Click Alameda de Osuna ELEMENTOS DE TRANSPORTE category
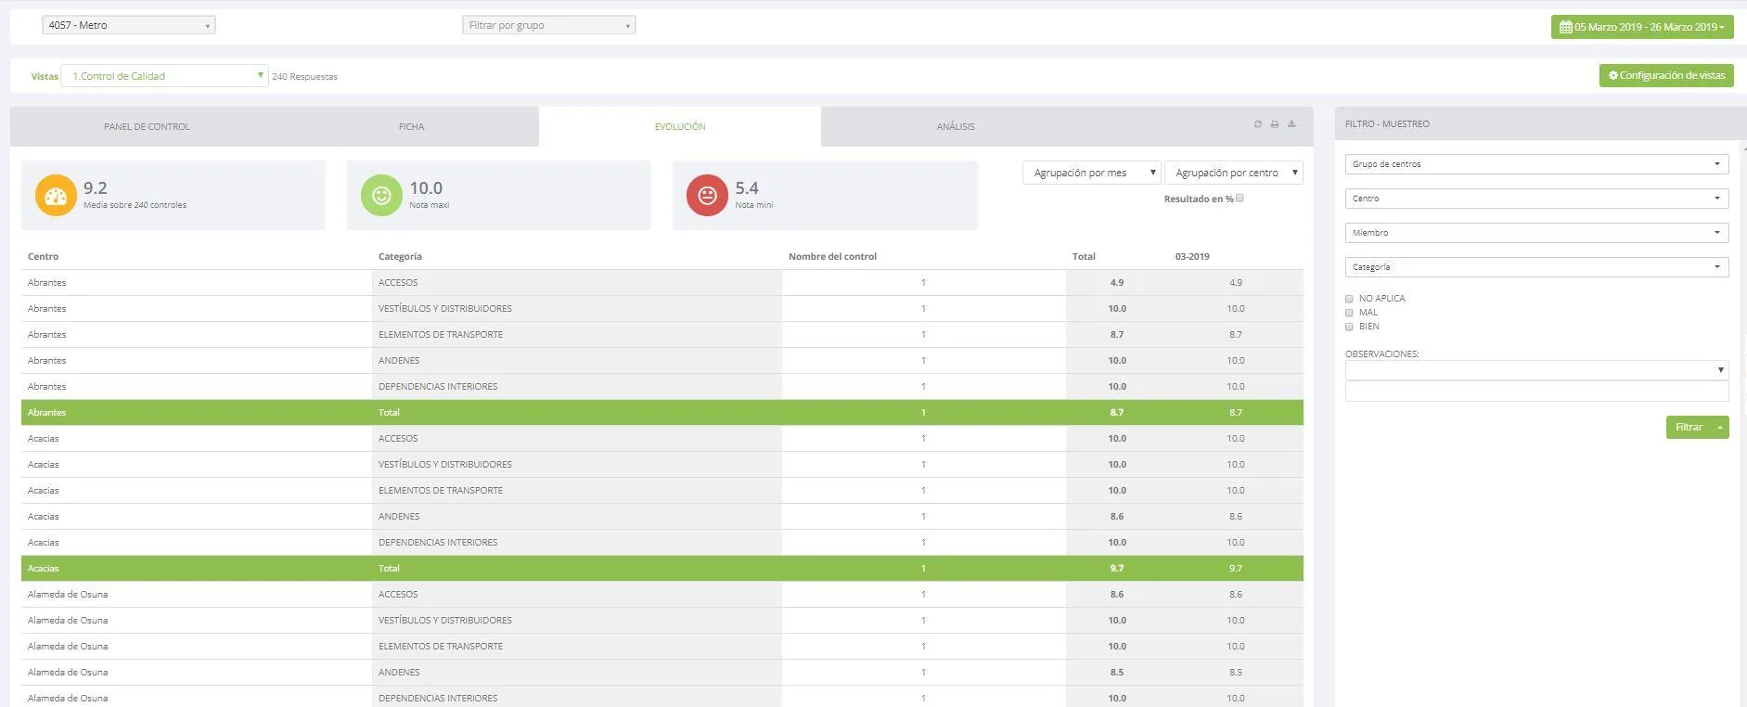 click(441, 646)
